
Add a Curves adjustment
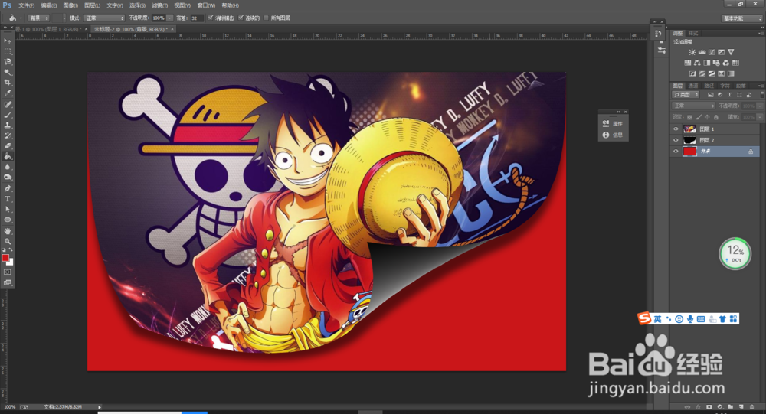pyautogui.click(x=712, y=52)
